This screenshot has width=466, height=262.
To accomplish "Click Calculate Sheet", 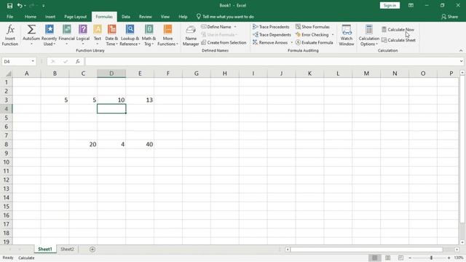I will coord(398,40).
